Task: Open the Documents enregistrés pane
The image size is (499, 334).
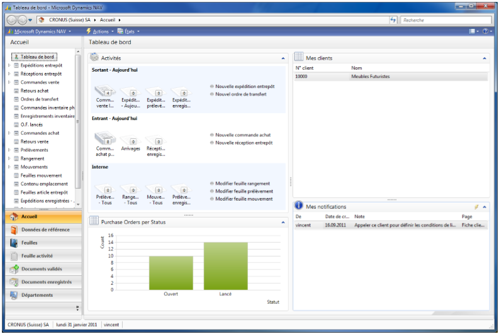Action: click(x=43, y=282)
